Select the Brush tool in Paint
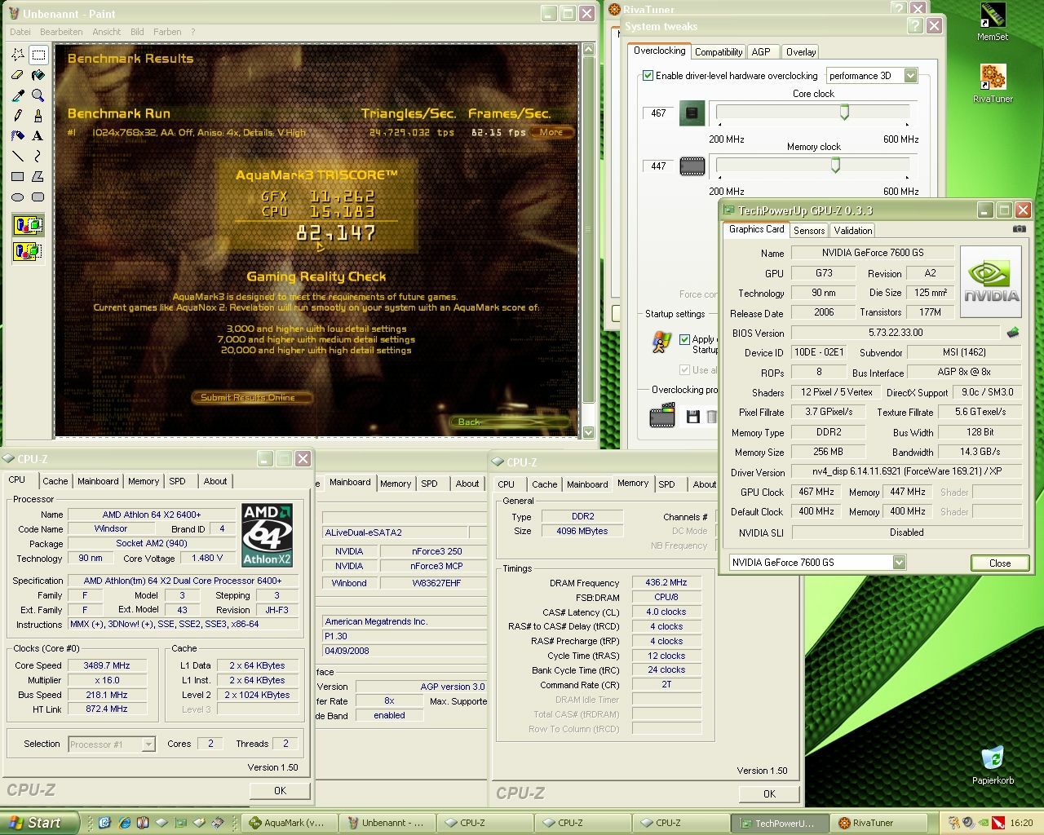The width and height of the screenshot is (1044, 835). click(38, 116)
